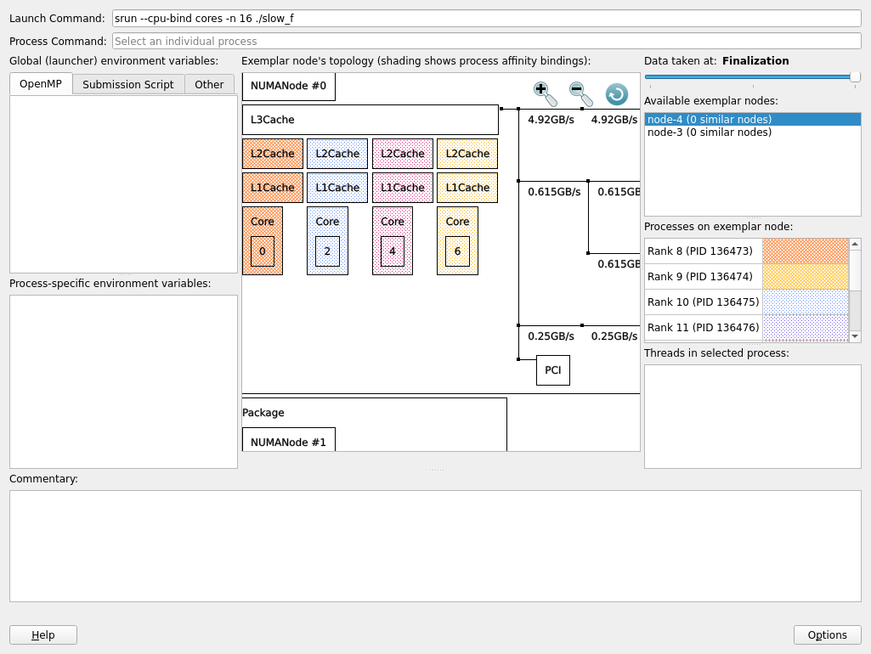Click the blue swatch for Rank 10

806,302
